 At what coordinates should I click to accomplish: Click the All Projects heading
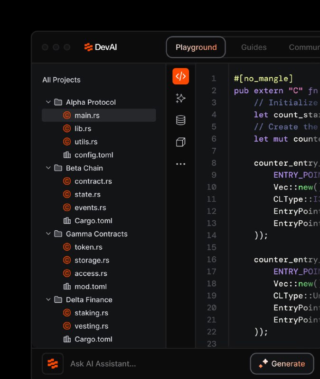(x=61, y=80)
